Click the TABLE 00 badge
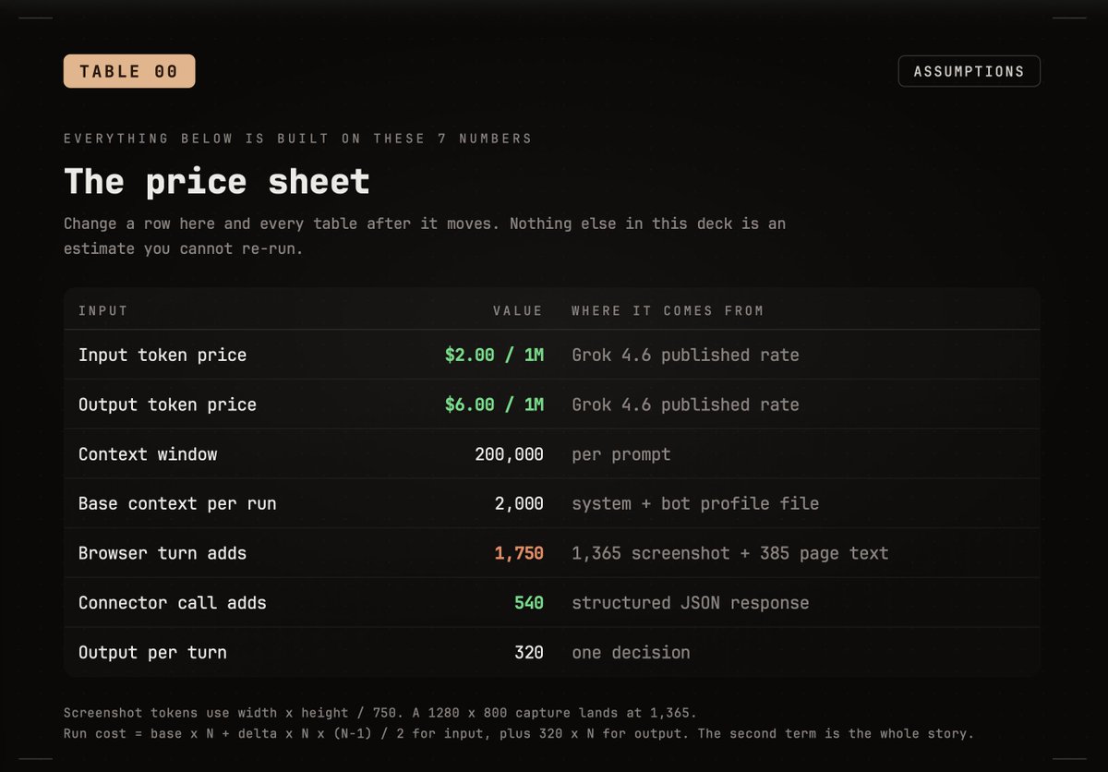The image size is (1108, 772). coord(129,71)
